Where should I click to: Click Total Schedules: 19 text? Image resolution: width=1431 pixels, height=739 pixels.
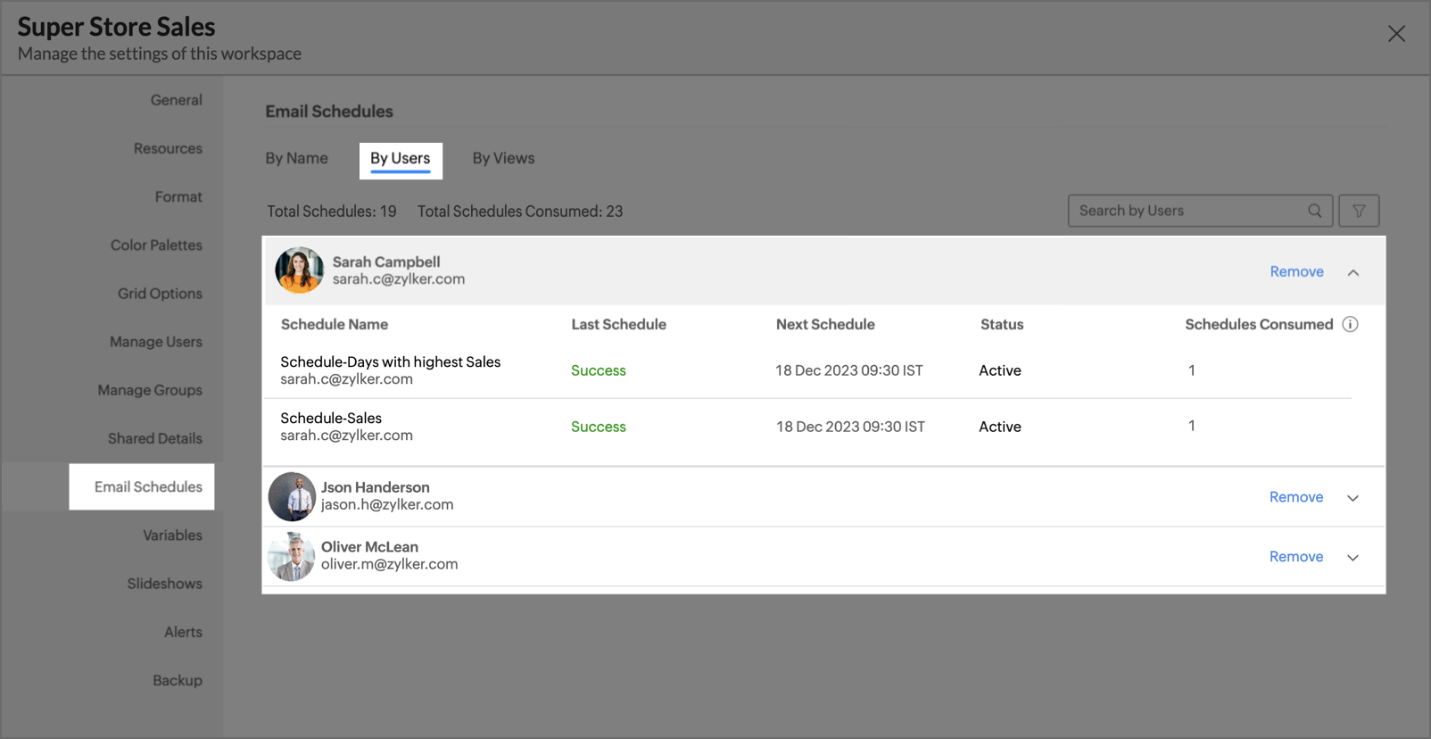(332, 212)
